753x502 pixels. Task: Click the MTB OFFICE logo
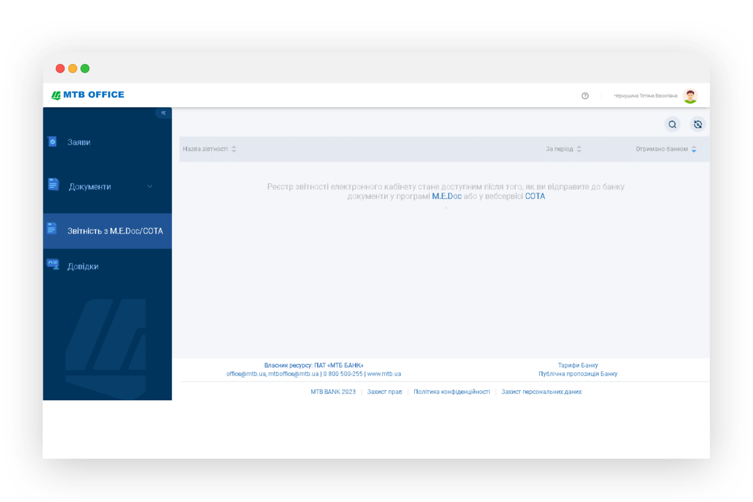click(88, 95)
